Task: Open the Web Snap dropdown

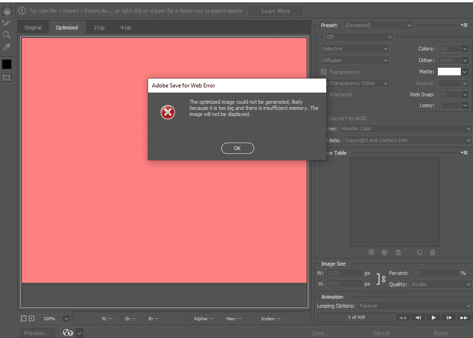Action: pos(465,94)
